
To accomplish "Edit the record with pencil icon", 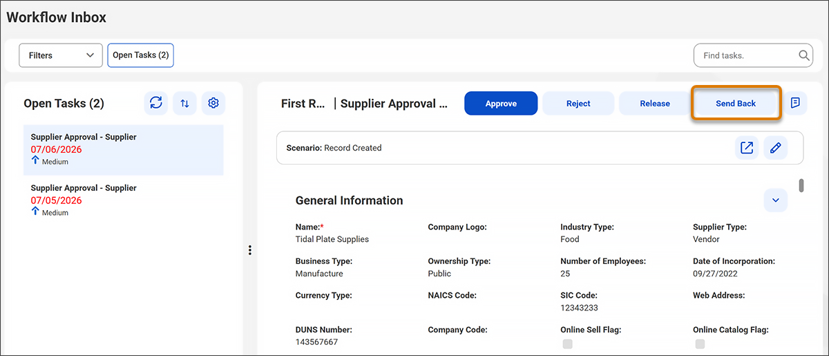I will 775,147.
